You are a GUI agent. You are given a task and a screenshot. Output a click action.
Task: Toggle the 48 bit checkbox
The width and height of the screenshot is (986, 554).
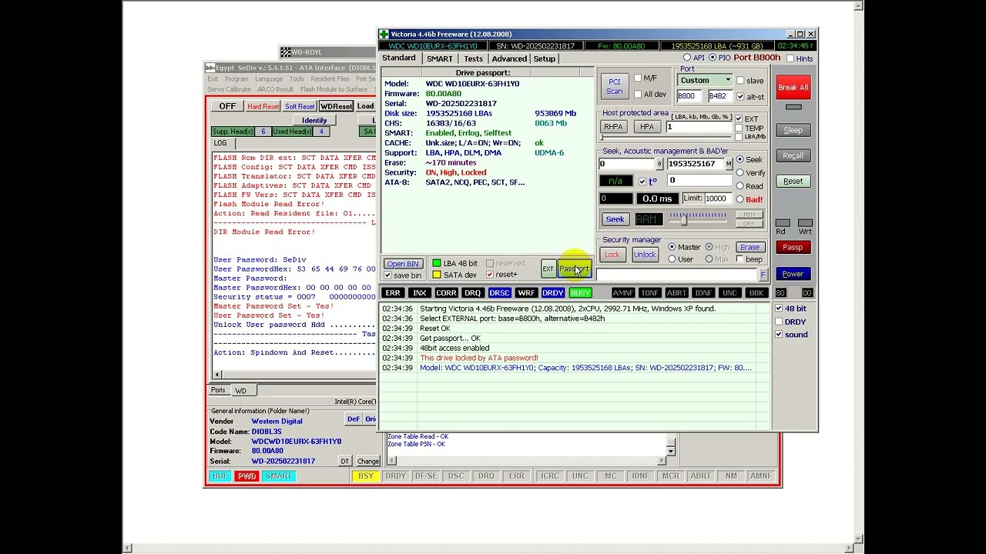pyautogui.click(x=779, y=309)
